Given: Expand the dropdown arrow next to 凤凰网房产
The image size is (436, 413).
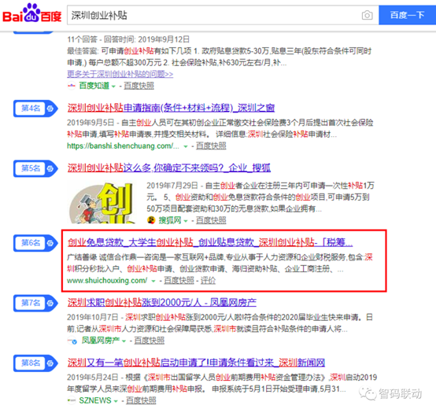Looking at the screenshot, I should [x=124, y=341].
